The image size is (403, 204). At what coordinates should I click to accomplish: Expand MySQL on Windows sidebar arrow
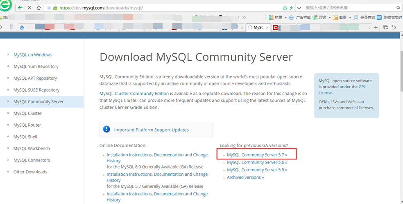[8, 54]
